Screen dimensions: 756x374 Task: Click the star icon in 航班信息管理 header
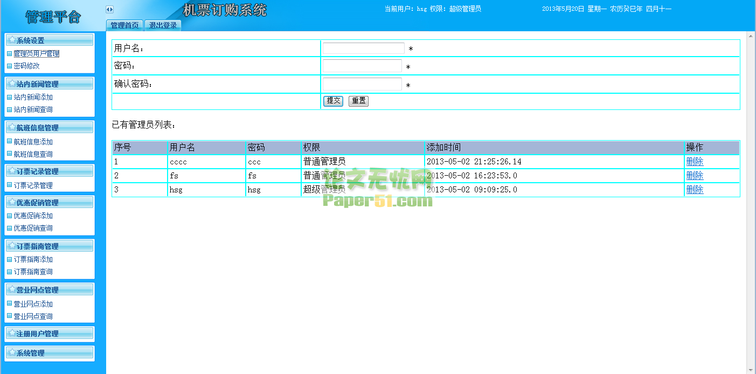[x=12, y=127]
